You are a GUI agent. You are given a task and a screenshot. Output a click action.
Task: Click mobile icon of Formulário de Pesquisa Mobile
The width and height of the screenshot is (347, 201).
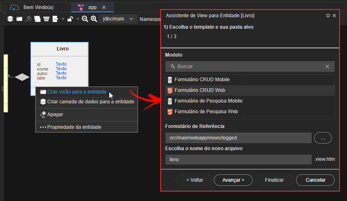click(x=170, y=101)
